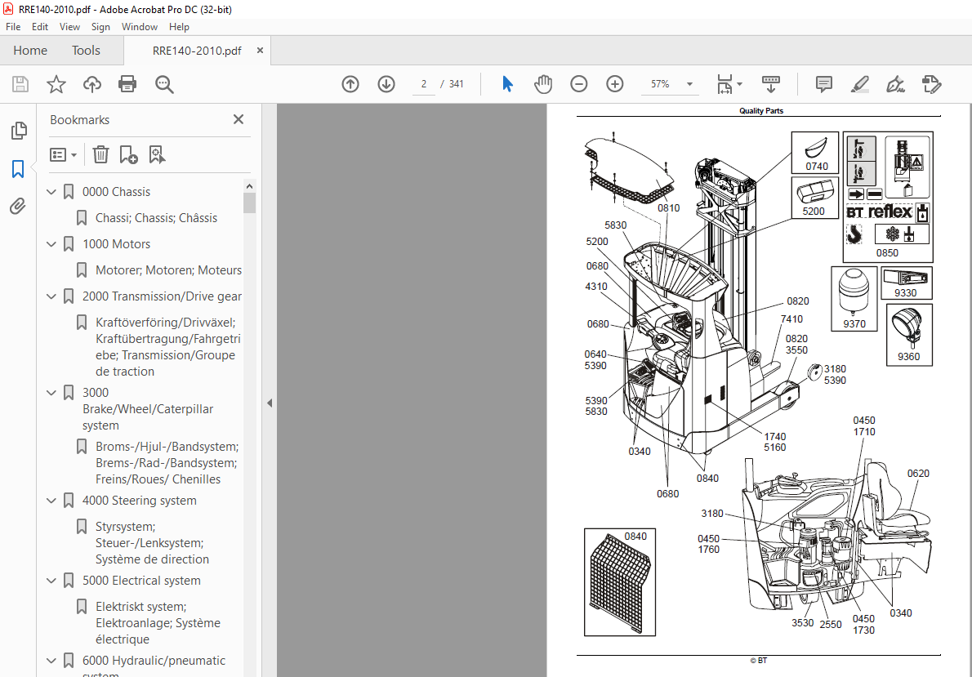Switch to the Tools tab
The width and height of the screenshot is (972, 677).
pos(86,50)
